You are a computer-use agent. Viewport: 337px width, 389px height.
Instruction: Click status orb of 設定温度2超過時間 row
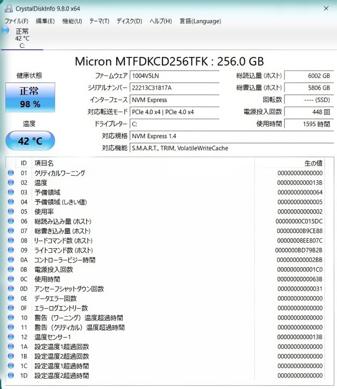click(x=11, y=375)
